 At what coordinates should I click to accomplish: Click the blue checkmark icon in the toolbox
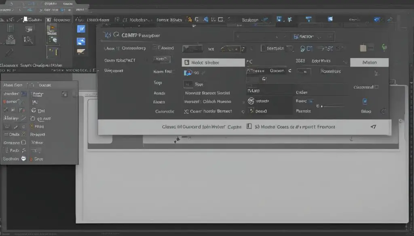[81, 29]
